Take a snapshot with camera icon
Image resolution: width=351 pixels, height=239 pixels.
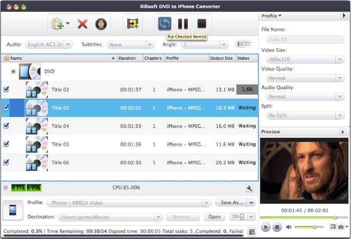[x=340, y=227]
